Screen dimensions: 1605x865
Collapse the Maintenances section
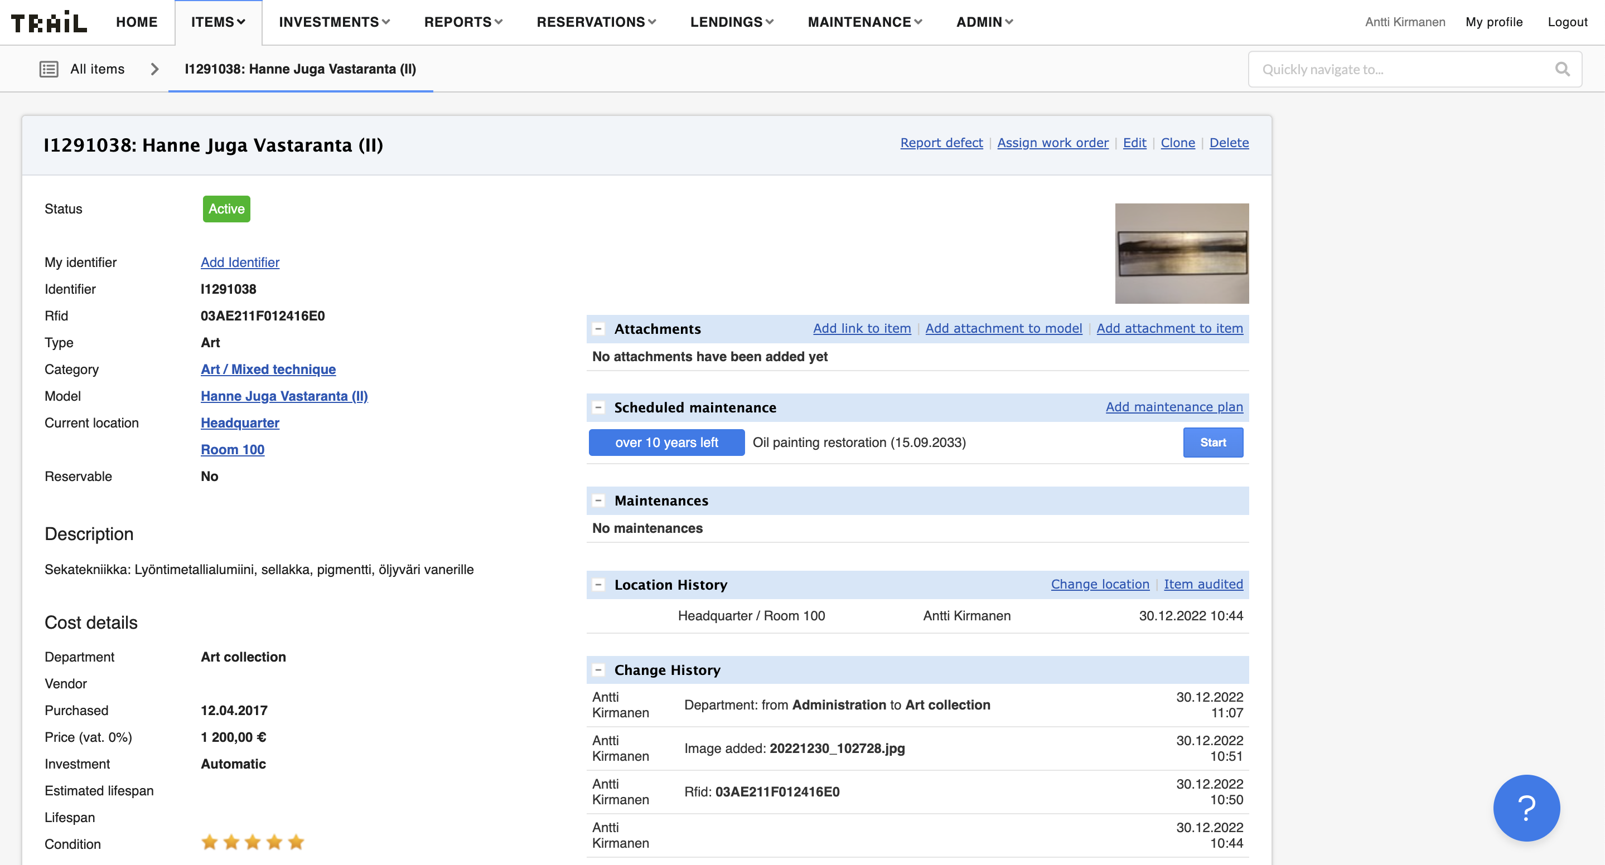[x=598, y=500]
